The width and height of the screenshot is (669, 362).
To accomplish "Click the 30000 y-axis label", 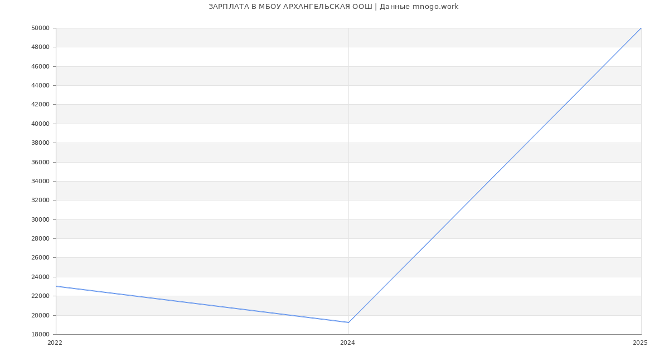I will coord(41,219).
